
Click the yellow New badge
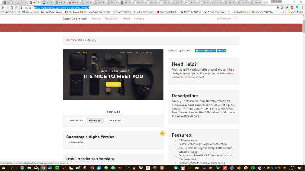(x=162, y=133)
